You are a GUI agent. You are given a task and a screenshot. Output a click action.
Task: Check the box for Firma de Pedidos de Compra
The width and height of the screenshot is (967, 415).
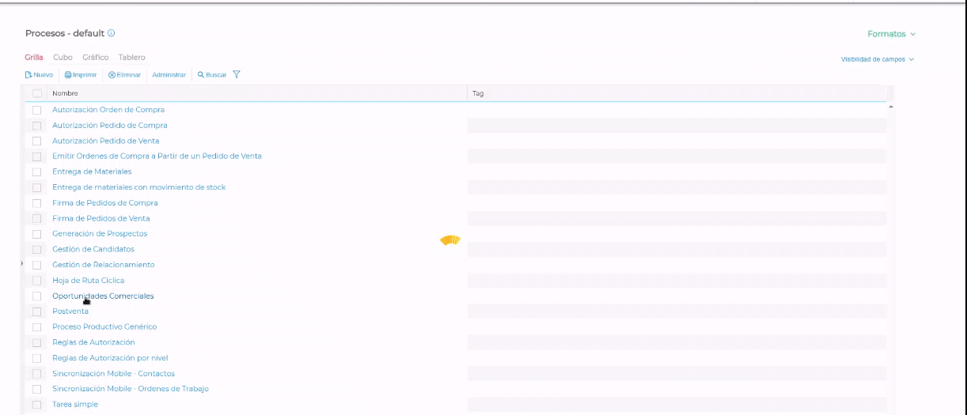36,203
